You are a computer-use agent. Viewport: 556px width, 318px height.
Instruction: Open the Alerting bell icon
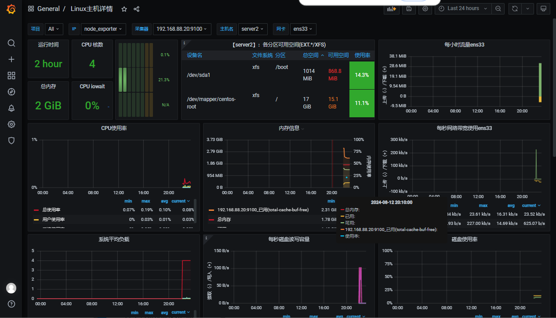(11, 108)
